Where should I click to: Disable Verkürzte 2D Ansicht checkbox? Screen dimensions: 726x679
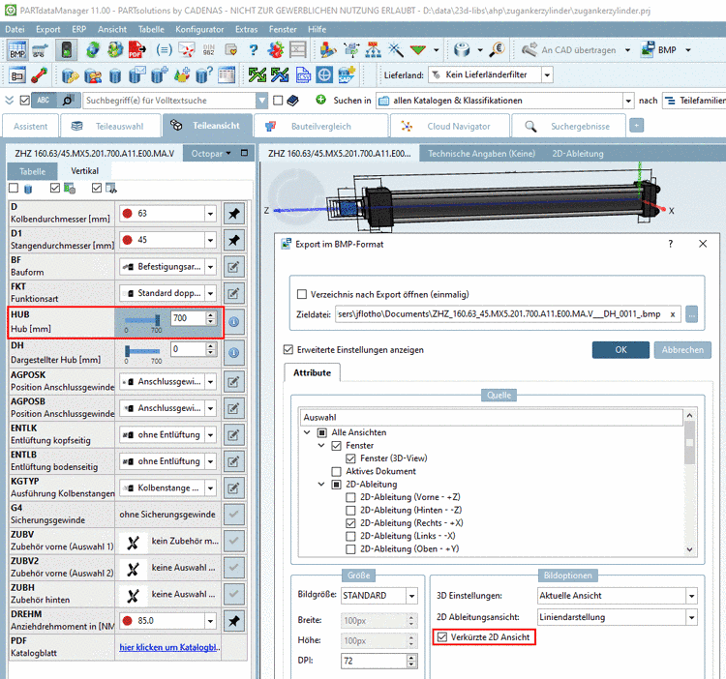point(443,636)
